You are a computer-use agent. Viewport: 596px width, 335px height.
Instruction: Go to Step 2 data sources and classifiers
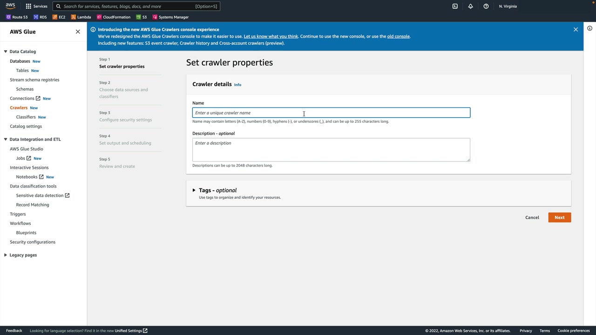tap(123, 93)
